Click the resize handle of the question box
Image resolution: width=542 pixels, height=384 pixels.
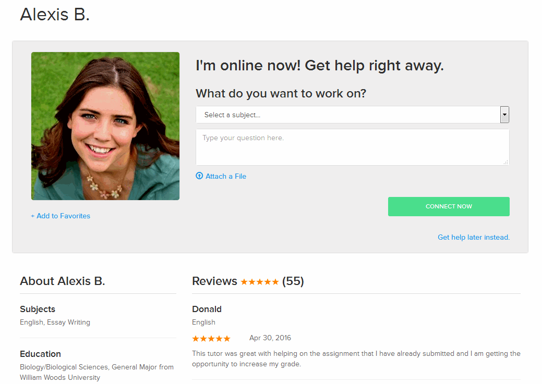(505, 163)
